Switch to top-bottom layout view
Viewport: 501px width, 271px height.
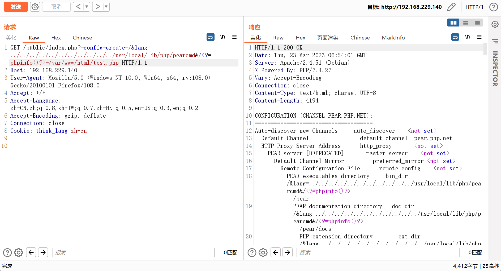click(465, 23)
